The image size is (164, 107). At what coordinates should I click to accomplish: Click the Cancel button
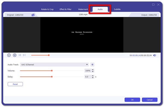[x=150, y=100]
